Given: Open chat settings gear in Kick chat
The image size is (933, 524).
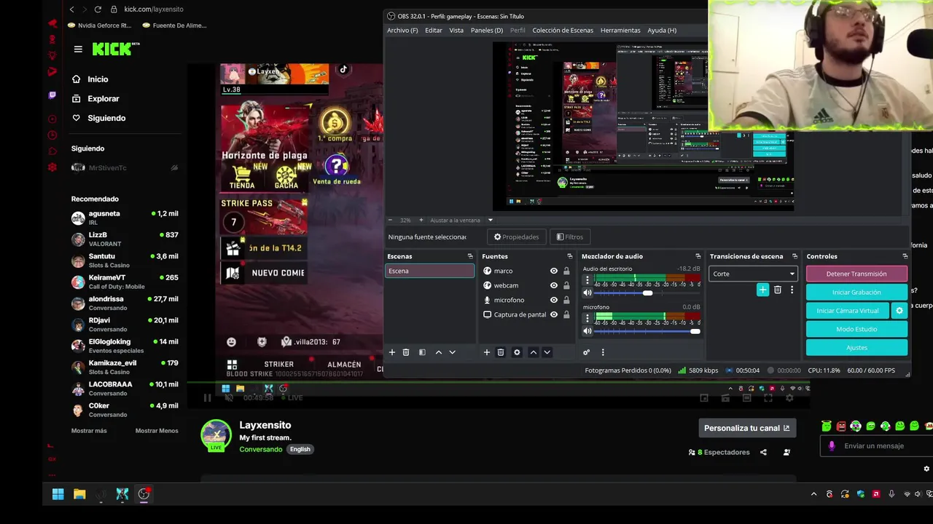Looking at the screenshot, I should point(926,469).
